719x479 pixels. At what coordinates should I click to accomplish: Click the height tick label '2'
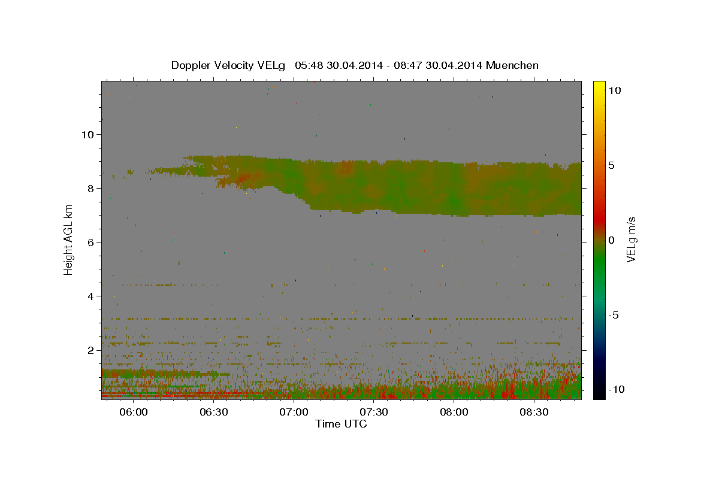[x=90, y=350]
